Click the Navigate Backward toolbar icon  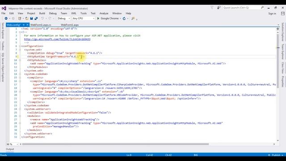[6, 18]
